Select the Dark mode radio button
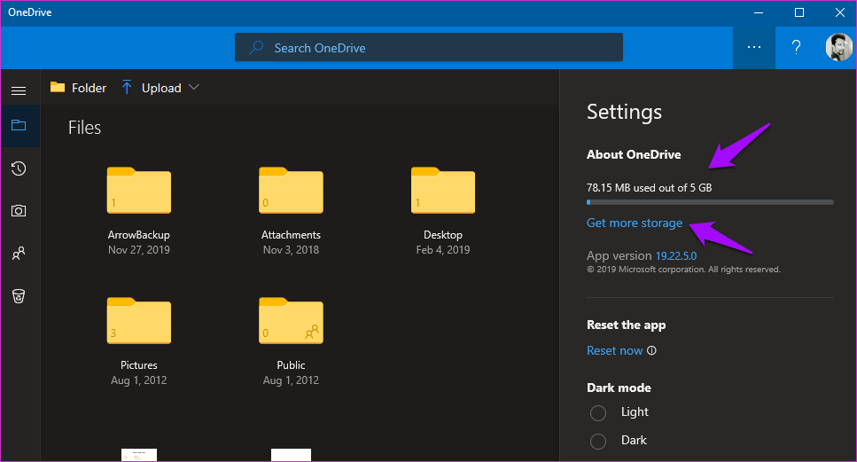This screenshot has height=462, width=857. tap(598, 442)
